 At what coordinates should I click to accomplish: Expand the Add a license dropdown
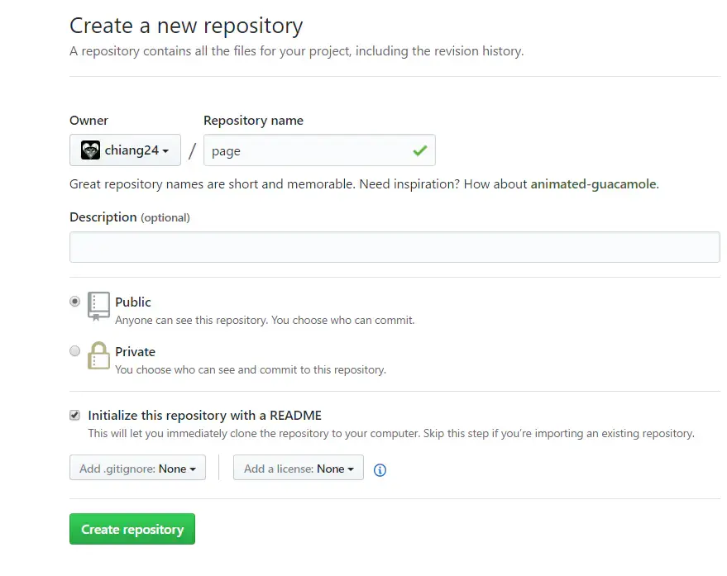298,469
